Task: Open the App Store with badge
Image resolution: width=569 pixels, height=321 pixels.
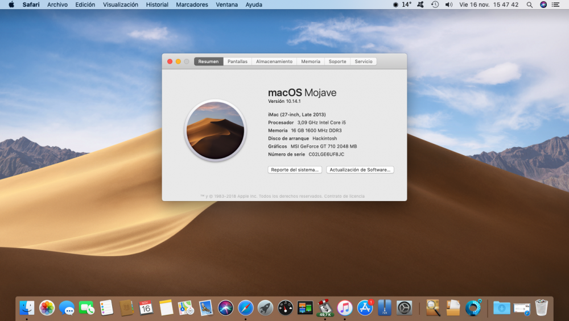Action: pyautogui.click(x=365, y=308)
